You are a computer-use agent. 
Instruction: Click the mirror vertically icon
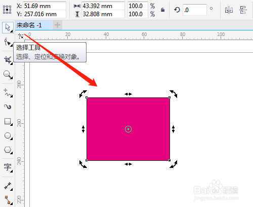click(243, 10)
